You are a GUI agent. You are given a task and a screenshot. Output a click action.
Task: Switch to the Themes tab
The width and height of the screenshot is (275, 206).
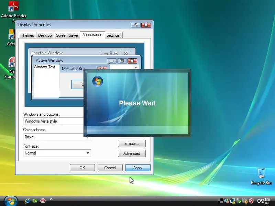[27, 35]
